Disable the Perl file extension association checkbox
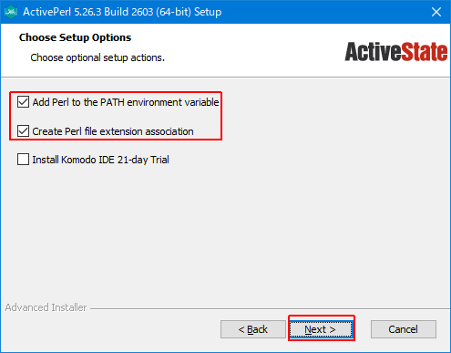This screenshot has height=353, width=451. pyautogui.click(x=23, y=131)
